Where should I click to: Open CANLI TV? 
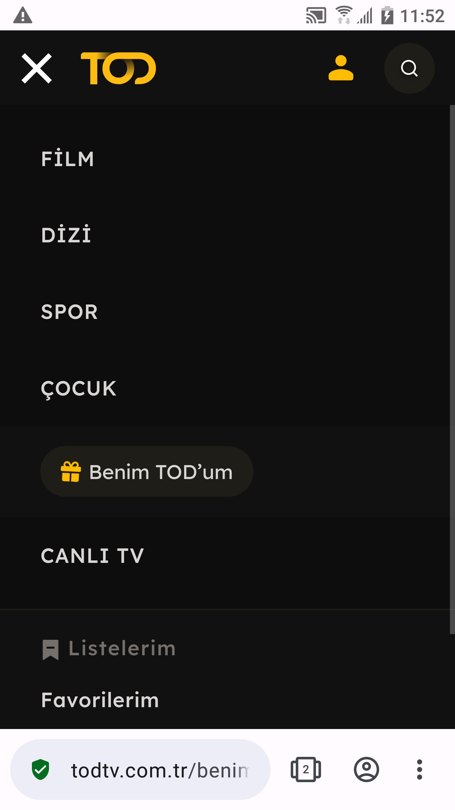pyautogui.click(x=93, y=556)
